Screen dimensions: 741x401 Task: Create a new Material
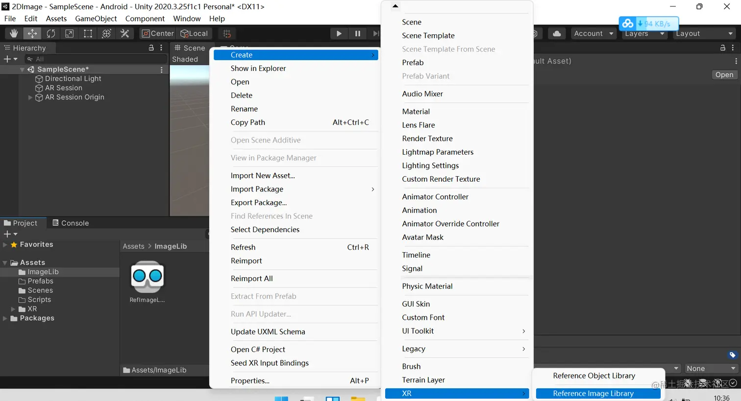tap(457, 112)
